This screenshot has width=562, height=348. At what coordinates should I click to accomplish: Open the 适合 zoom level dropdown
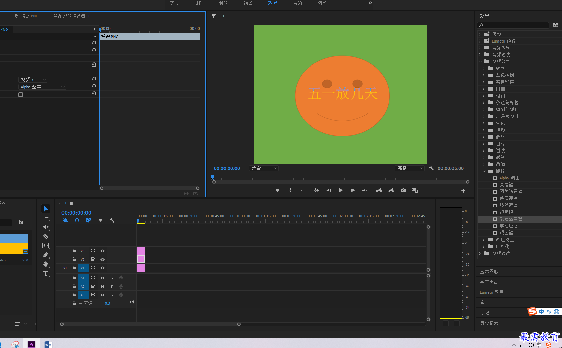[264, 168]
